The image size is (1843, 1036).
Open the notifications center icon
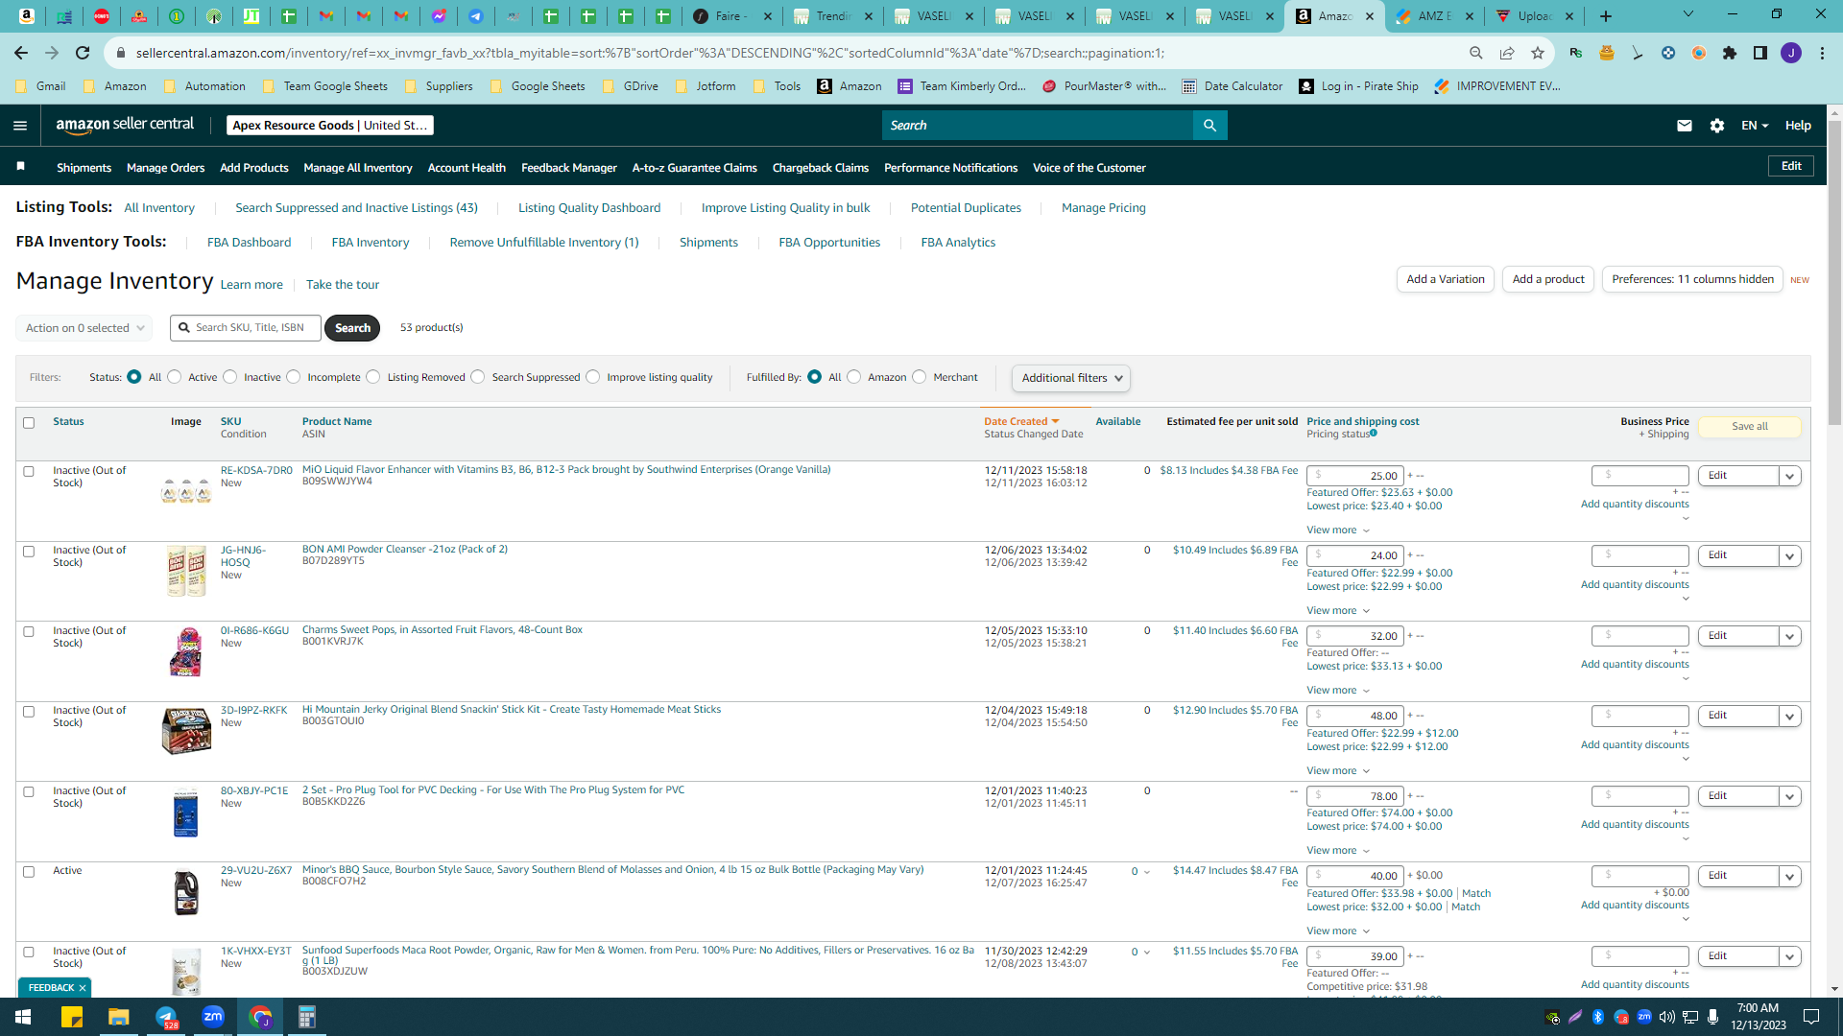click(x=1811, y=1017)
